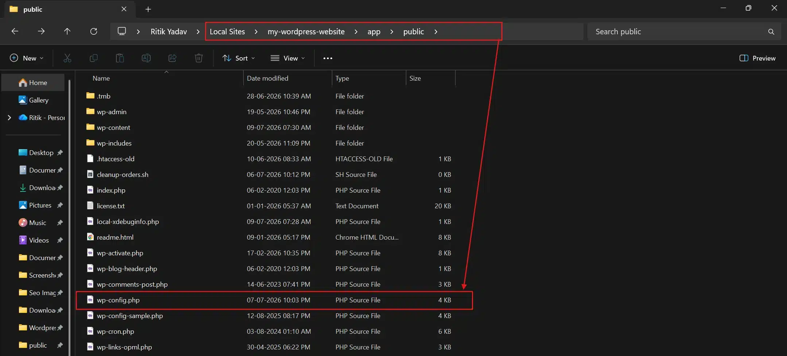Screen dimensions: 787x356
Task: Open Pictures in quick access
Action: coord(35,205)
